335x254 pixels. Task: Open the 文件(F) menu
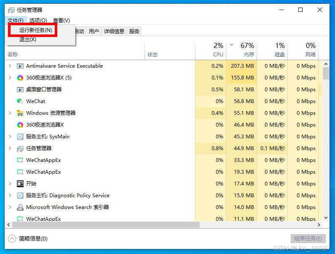[16, 21]
